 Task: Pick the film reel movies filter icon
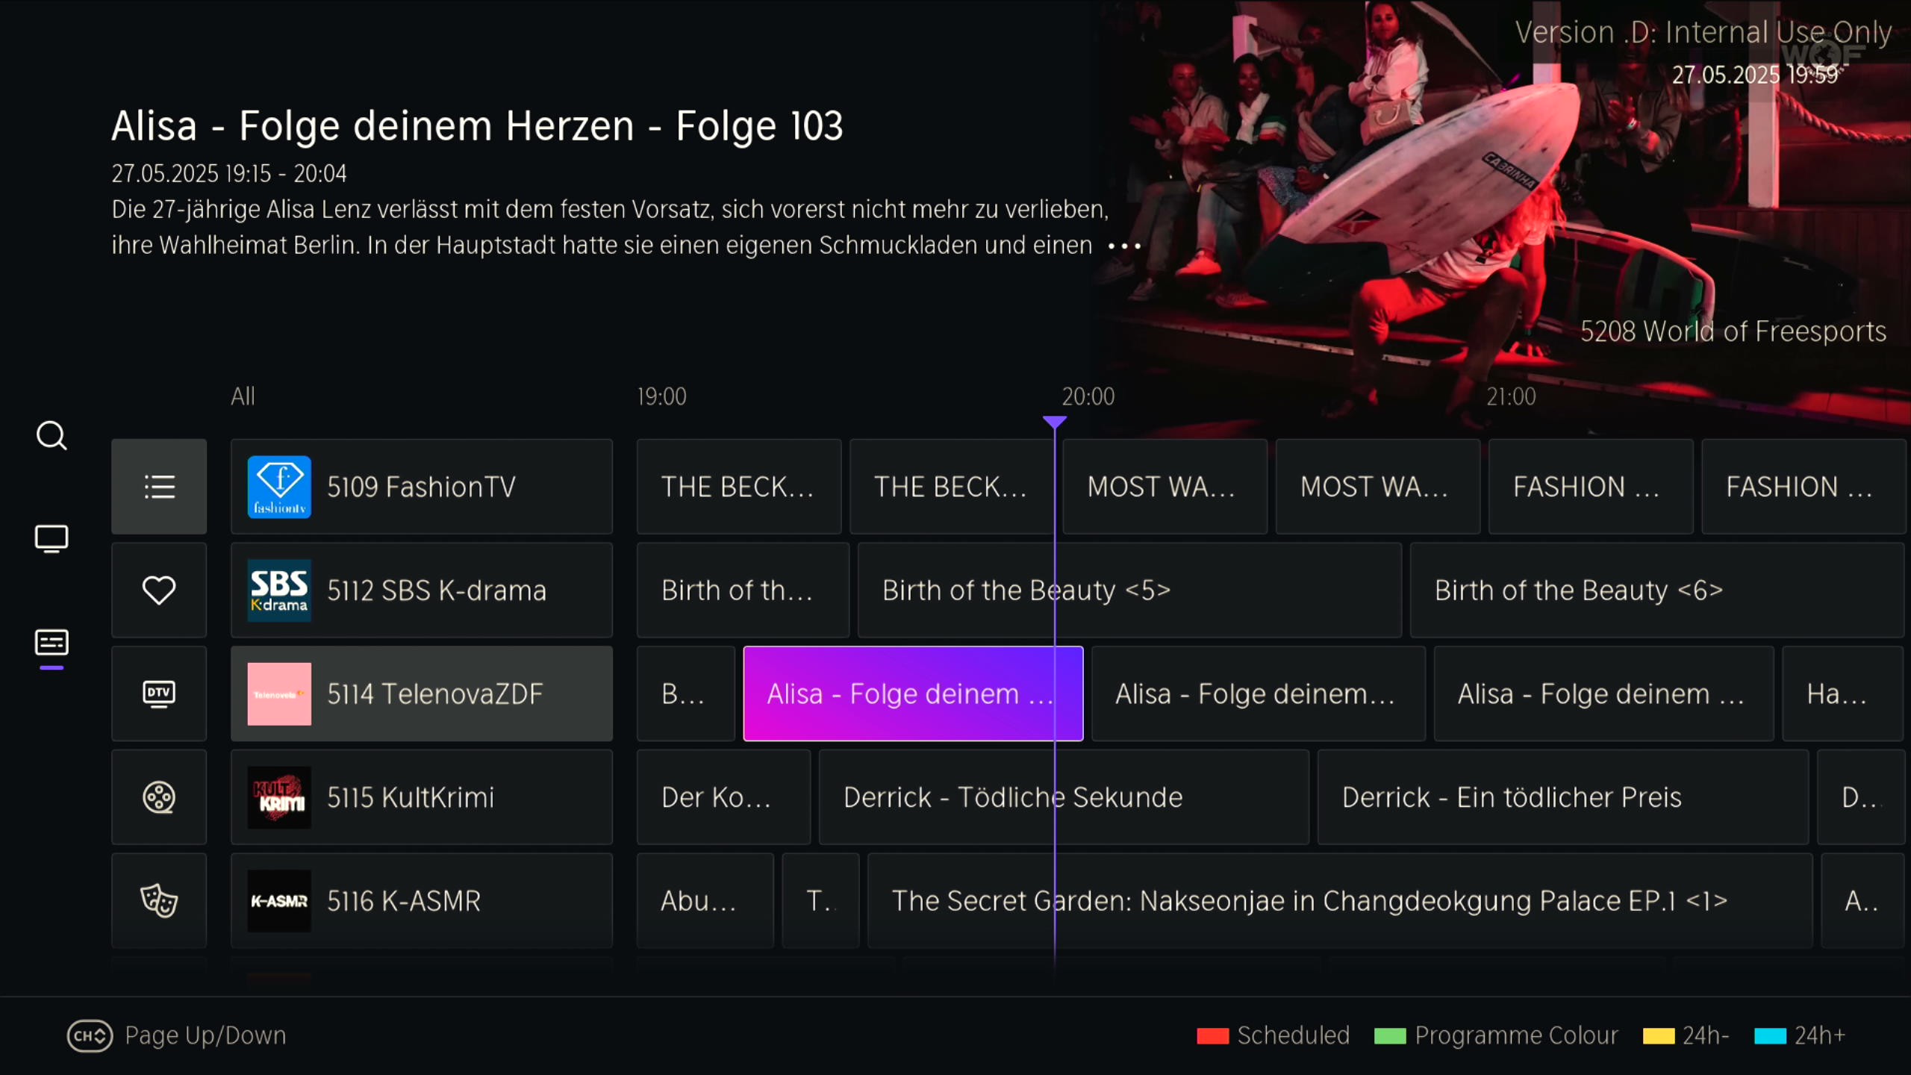[159, 797]
